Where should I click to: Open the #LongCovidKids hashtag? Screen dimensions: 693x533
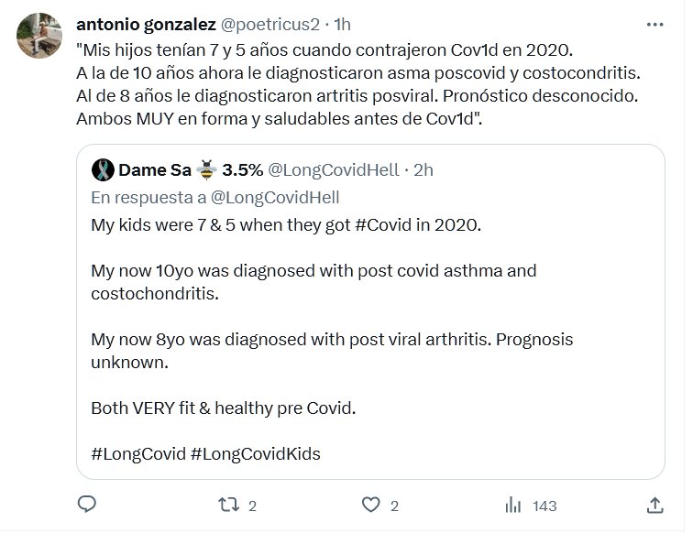256,454
